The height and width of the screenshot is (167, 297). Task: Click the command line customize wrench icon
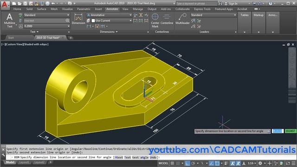[x=3, y=155]
